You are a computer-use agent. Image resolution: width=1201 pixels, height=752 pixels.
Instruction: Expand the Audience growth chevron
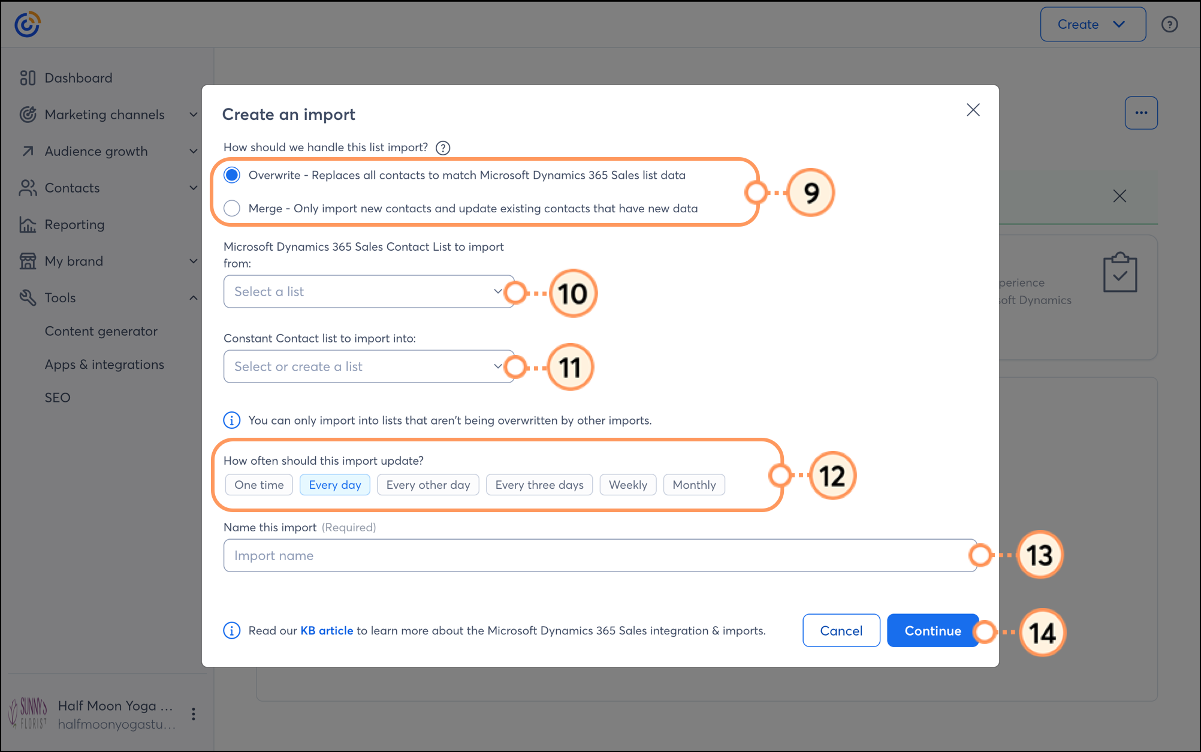tap(194, 151)
